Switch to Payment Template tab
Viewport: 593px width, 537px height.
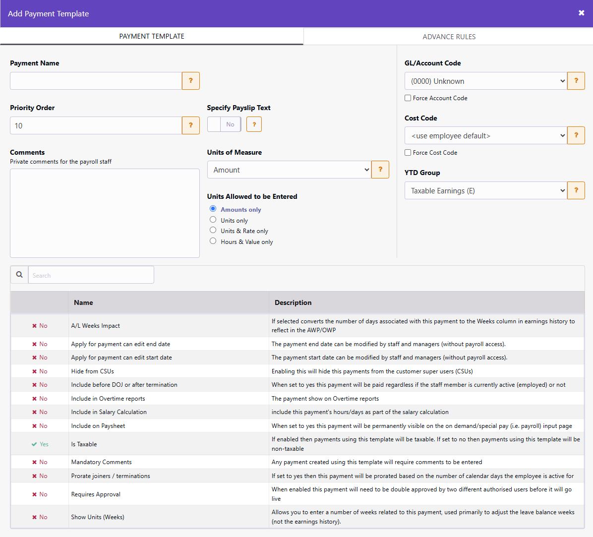[152, 36]
